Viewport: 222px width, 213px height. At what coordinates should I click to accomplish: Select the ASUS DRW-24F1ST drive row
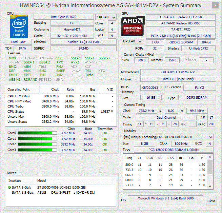pyautogui.click(x=61, y=192)
